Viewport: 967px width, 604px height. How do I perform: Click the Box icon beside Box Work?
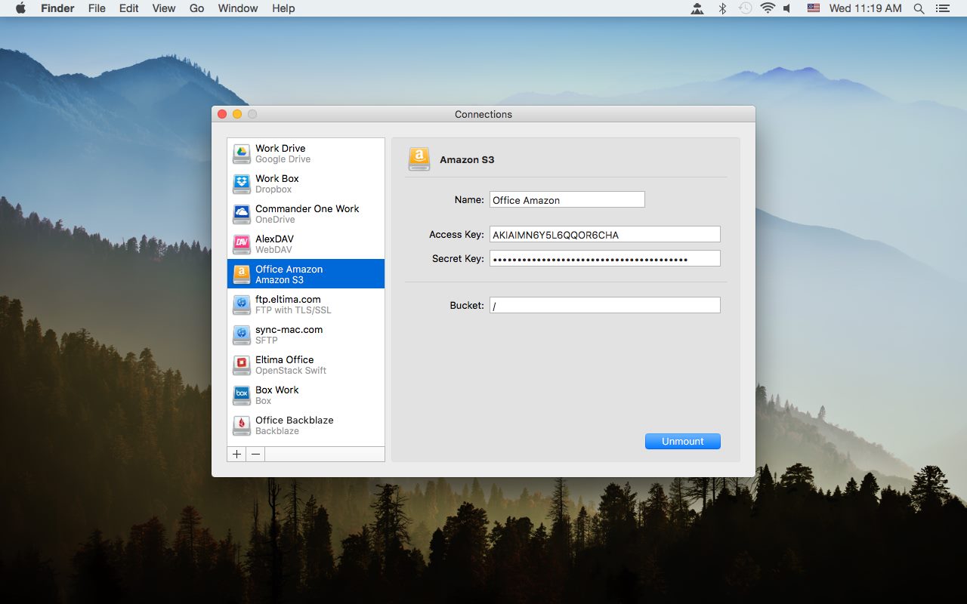click(x=241, y=395)
